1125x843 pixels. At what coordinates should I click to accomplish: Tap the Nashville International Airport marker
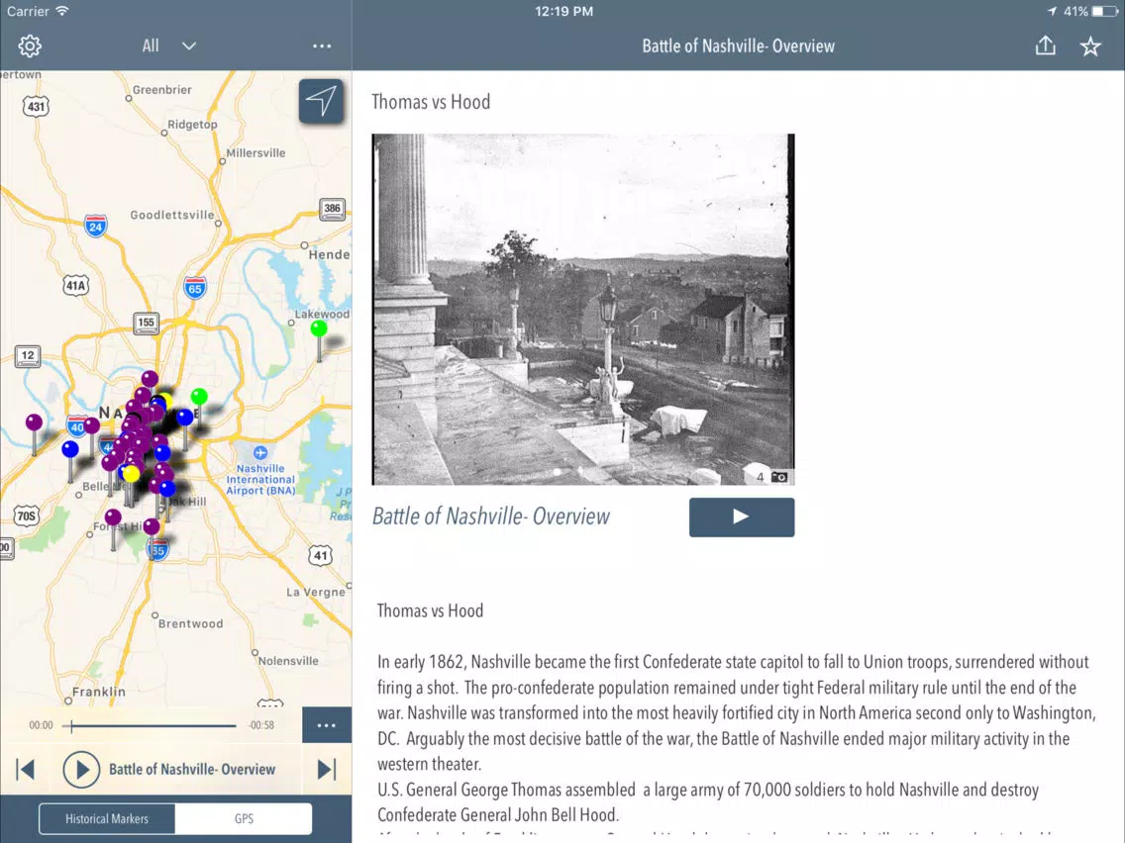(x=260, y=453)
